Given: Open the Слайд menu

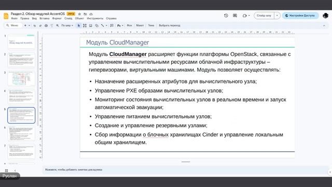Looking at the screenshot, I should (68, 19).
